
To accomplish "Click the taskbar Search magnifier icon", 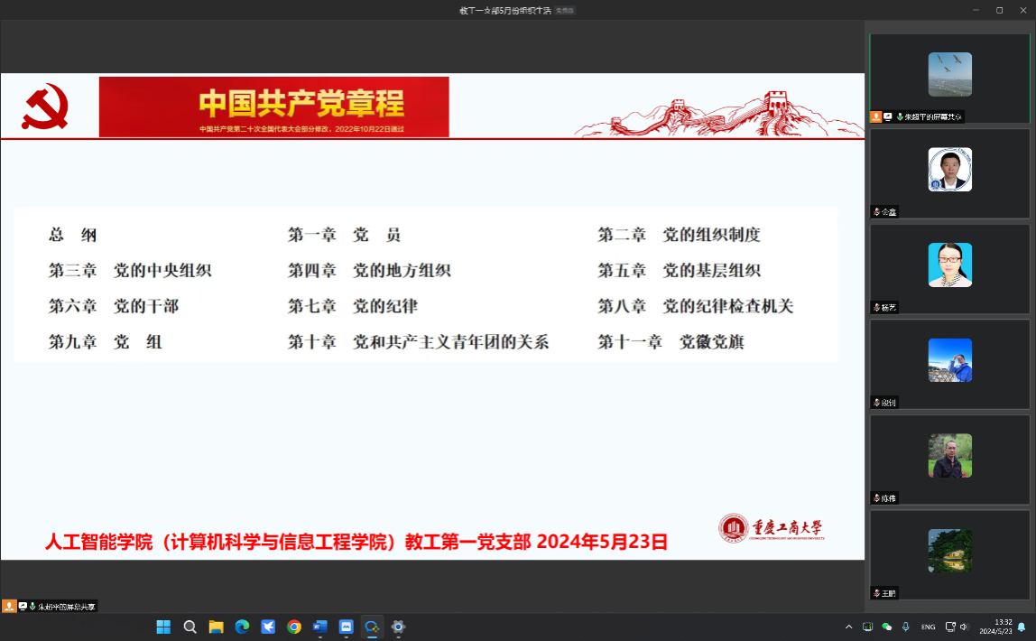I will tap(190, 627).
